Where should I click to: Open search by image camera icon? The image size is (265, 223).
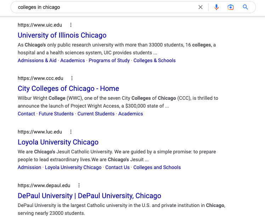pyautogui.click(x=231, y=7)
